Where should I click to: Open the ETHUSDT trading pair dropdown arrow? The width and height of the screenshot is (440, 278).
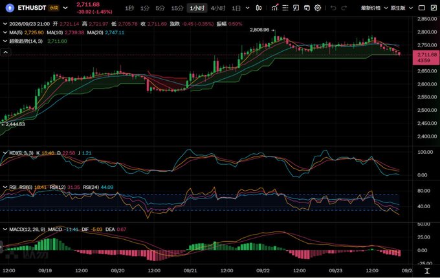point(65,8)
